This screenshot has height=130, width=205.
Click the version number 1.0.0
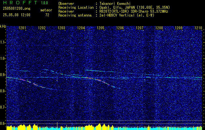(44, 3)
